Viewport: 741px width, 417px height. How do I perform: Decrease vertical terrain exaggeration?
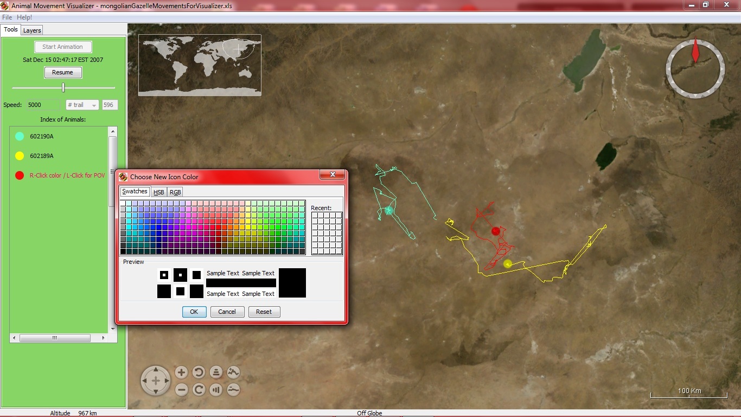[x=233, y=390]
